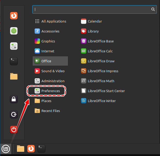160x156 pixels.
Task: Open the Sound & Video category
Action: 53,71
